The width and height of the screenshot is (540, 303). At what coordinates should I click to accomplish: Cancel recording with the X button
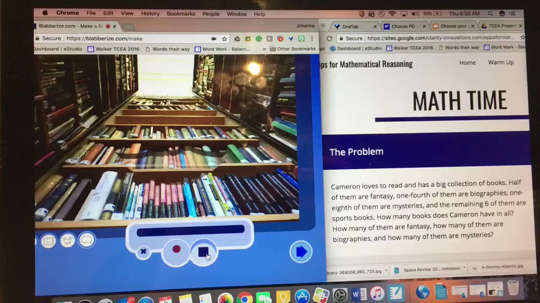pos(143,251)
